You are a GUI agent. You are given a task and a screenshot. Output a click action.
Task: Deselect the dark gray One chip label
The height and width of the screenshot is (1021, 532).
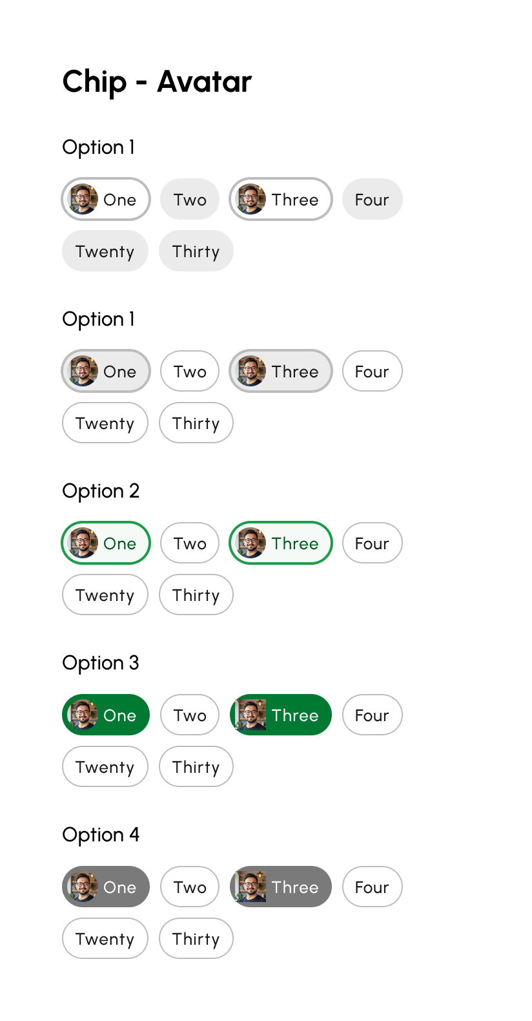coord(120,887)
